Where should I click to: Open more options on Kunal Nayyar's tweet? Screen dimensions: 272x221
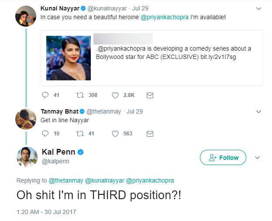258,9
